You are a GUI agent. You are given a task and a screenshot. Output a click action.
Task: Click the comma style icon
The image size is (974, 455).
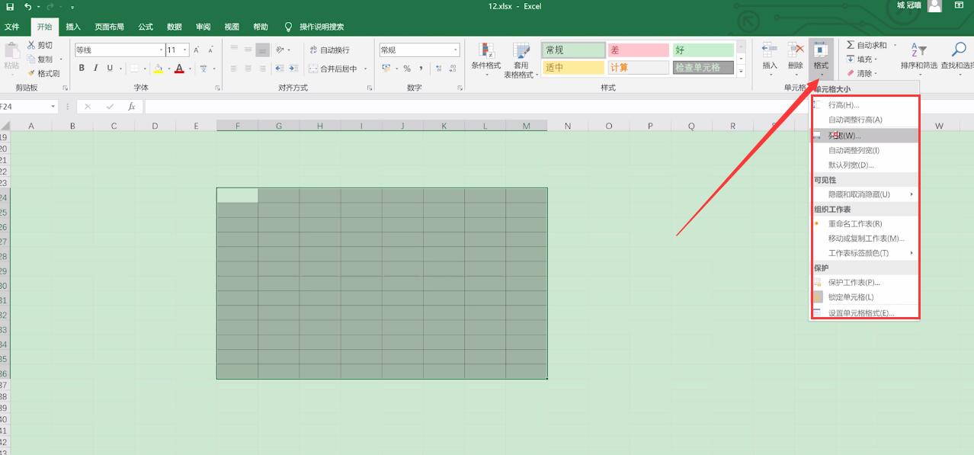(420, 69)
